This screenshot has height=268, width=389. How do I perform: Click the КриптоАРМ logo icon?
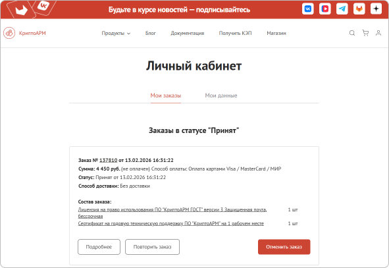point(9,33)
